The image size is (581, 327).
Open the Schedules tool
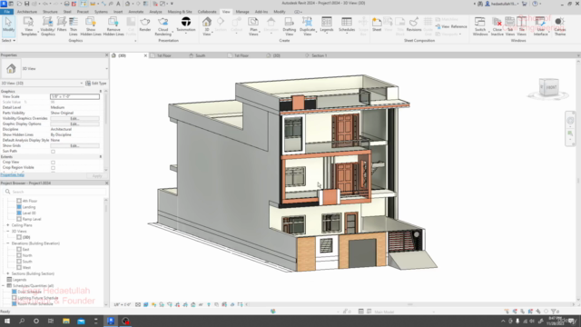point(347,25)
